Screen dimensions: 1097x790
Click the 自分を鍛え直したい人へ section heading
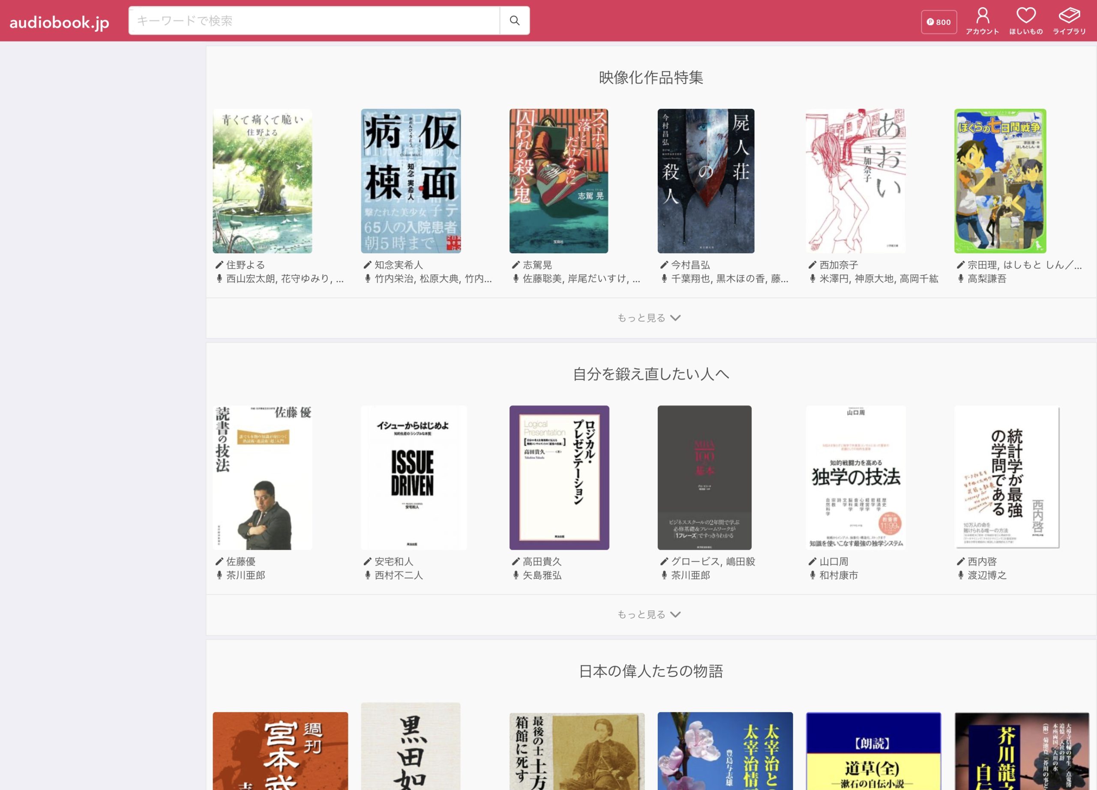coord(651,374)
